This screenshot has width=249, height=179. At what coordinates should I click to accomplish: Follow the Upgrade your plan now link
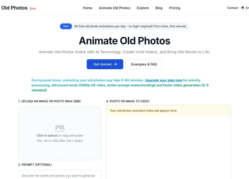click(163, 80)
